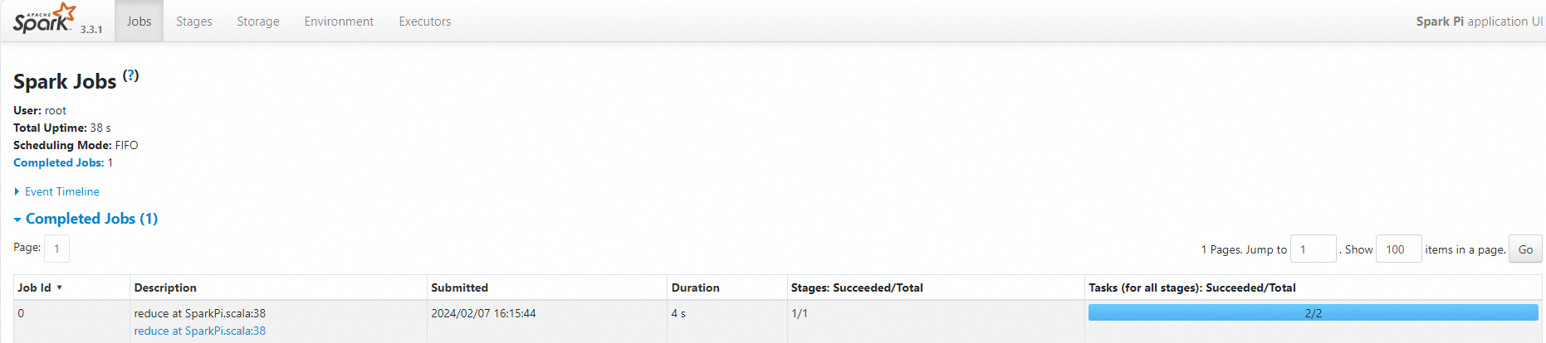The height and width of the screenshot is (343, 1546).
Task: Focus the items per page input
Action: point(1398,249)
